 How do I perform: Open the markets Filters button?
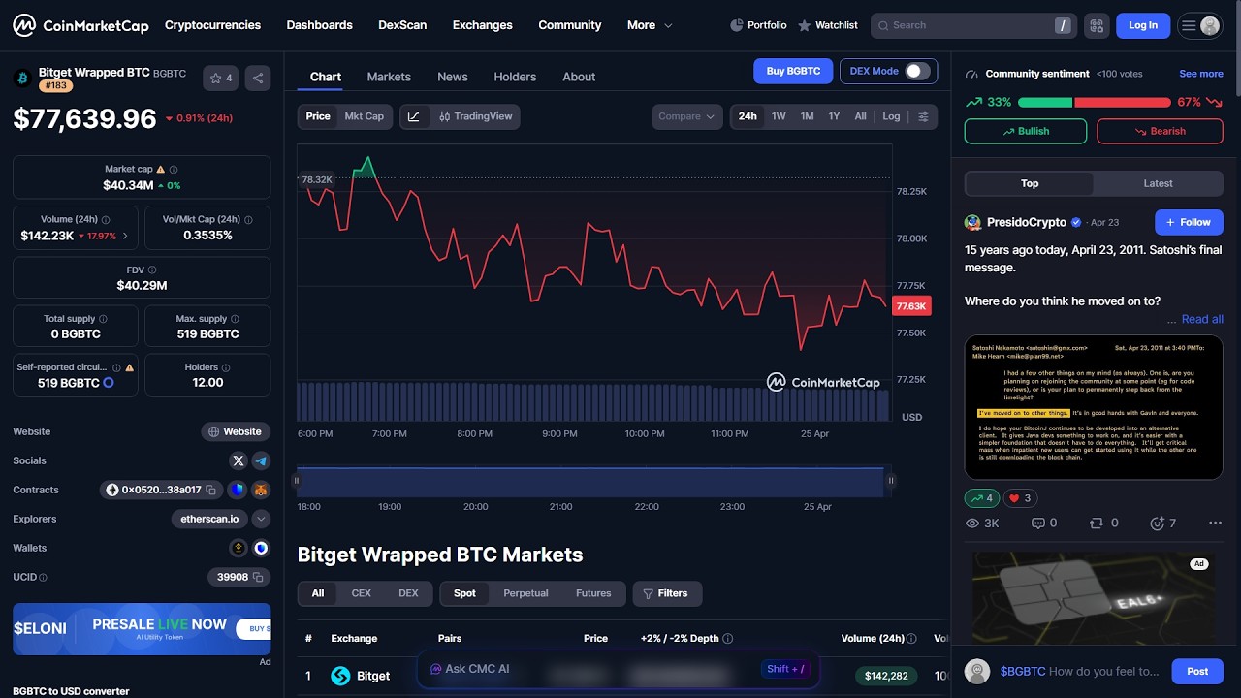tap(667, 593)
